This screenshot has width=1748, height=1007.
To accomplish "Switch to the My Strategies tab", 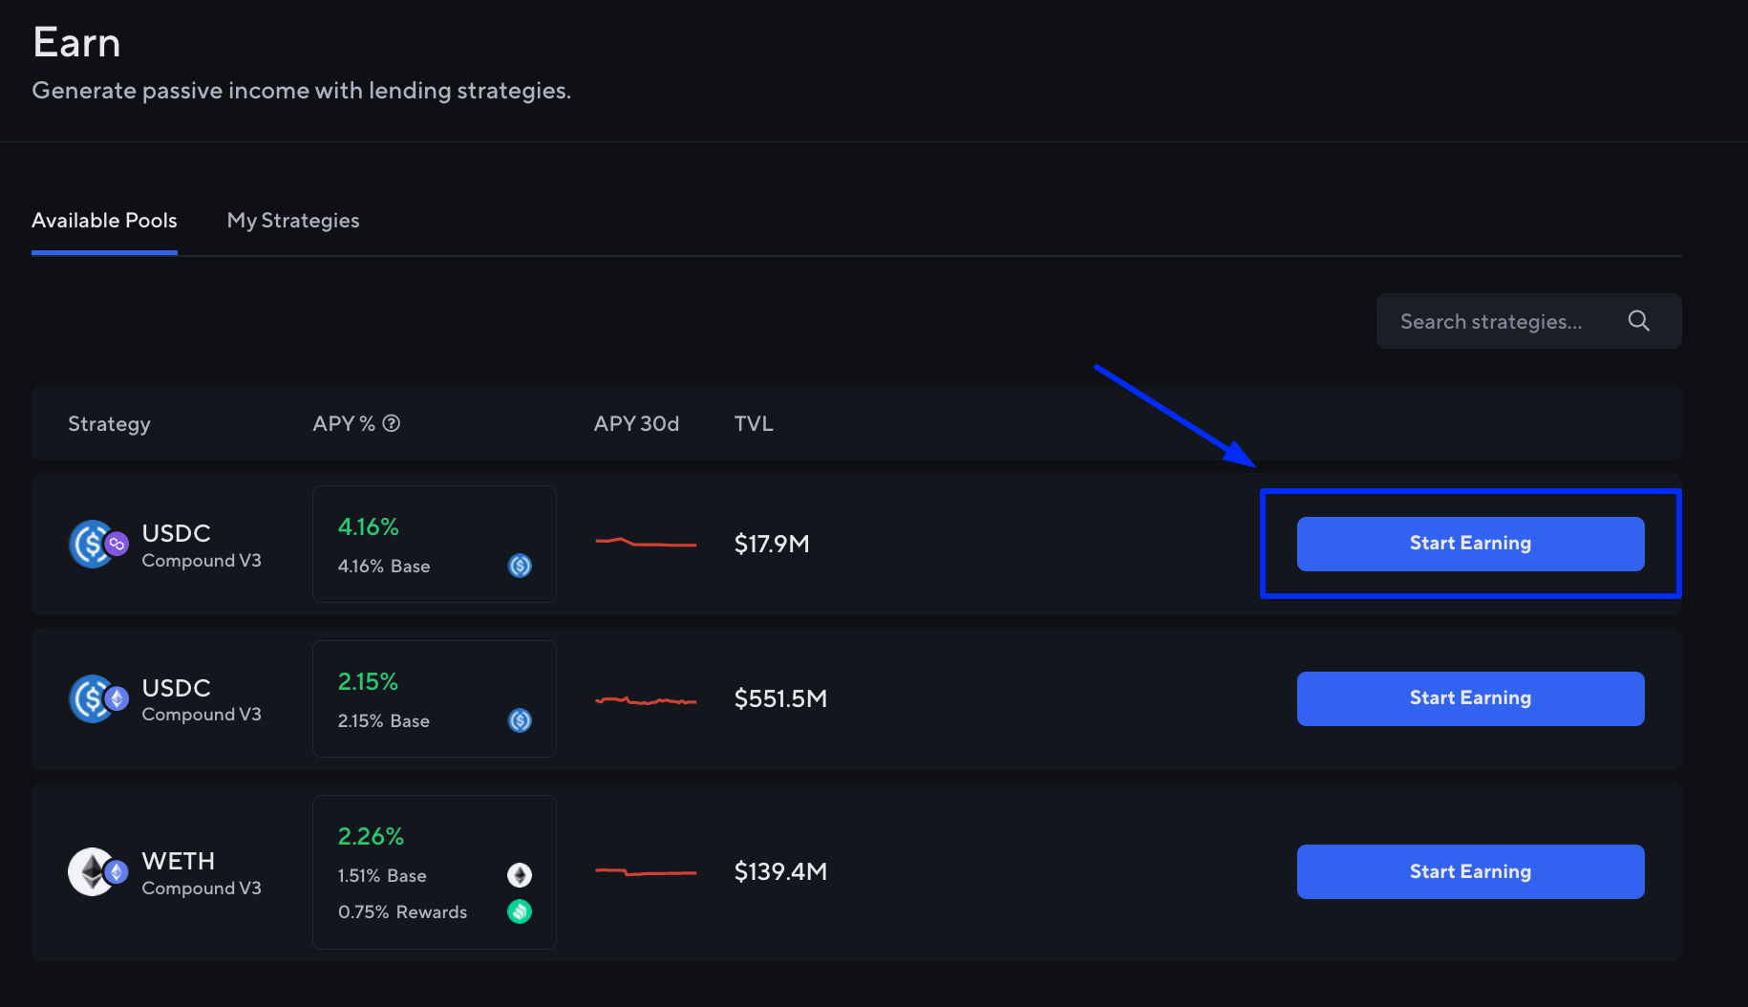I will (292, 220).
